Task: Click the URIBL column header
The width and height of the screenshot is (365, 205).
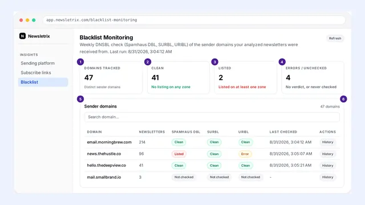Action: pyautogui.click(x=244, y=132)
